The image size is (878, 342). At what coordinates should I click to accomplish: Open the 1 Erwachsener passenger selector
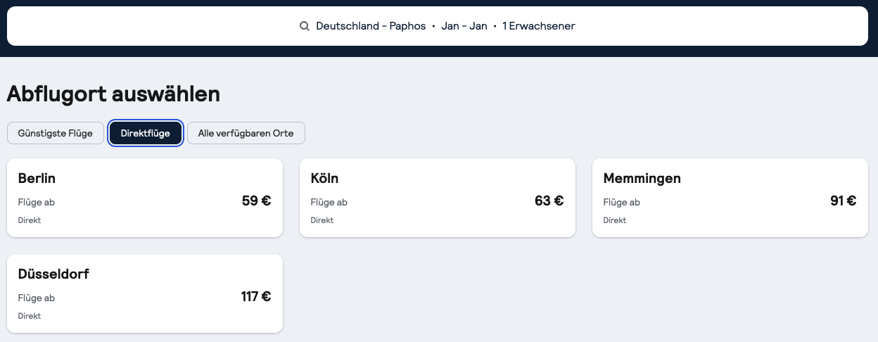pyautogui.click(x=538, y=26)
